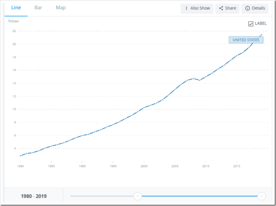
Task: Switch to the Bar tab
Action: pos(38,8)
